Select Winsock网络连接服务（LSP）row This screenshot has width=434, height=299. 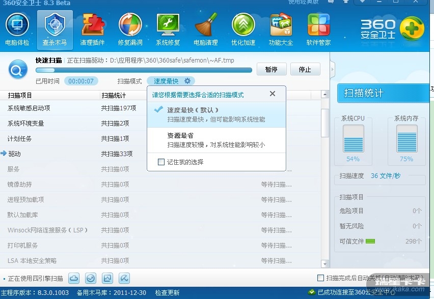(160, 230)
